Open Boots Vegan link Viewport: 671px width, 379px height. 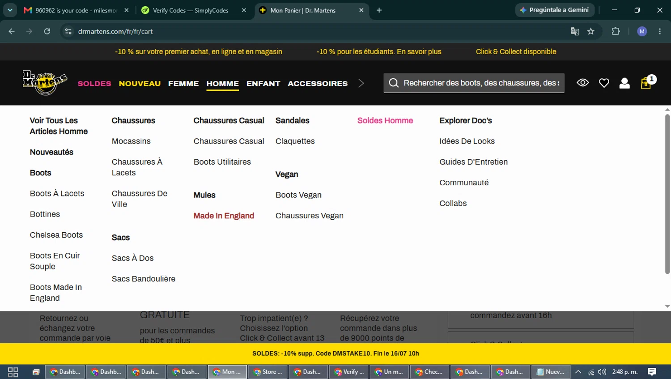[x=298, y=195]
